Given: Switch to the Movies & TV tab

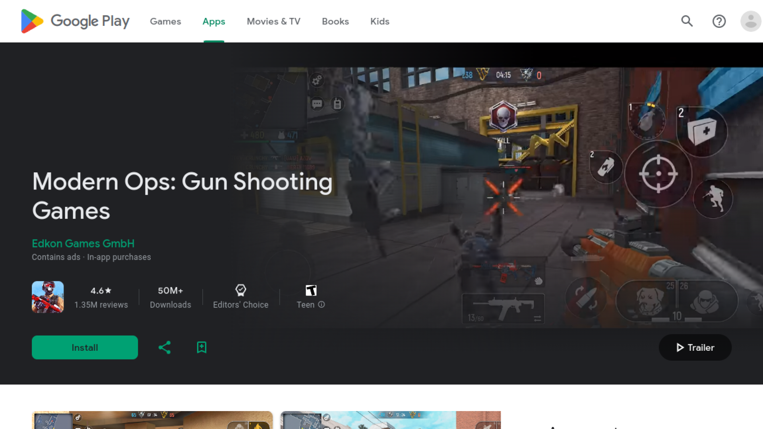Looking at the screenshot, I should (273, 21).
